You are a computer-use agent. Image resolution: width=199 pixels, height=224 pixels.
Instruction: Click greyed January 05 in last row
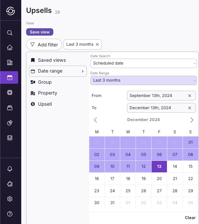[190, 203]
